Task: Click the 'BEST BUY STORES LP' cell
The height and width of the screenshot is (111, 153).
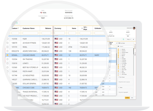Action: [x=30, y=67]
